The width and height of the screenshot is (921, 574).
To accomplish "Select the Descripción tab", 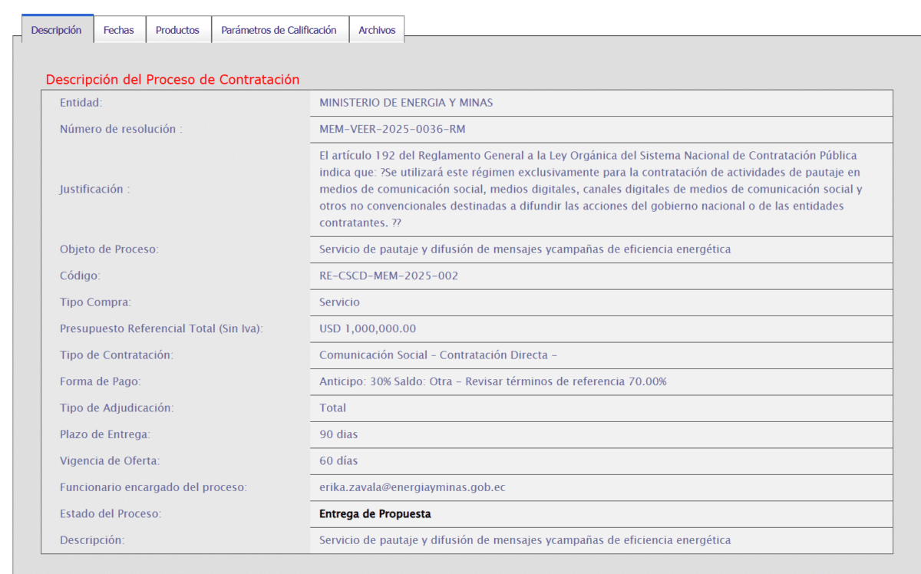I will pos(57,29).
